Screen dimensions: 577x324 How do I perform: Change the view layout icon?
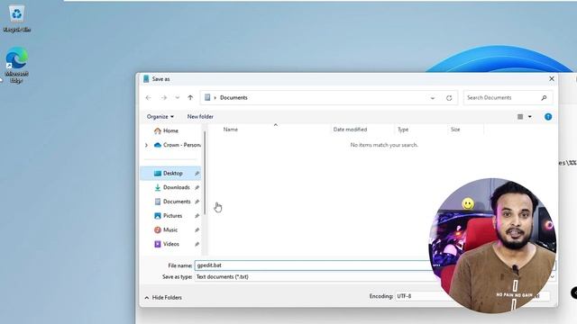[520, 117]
